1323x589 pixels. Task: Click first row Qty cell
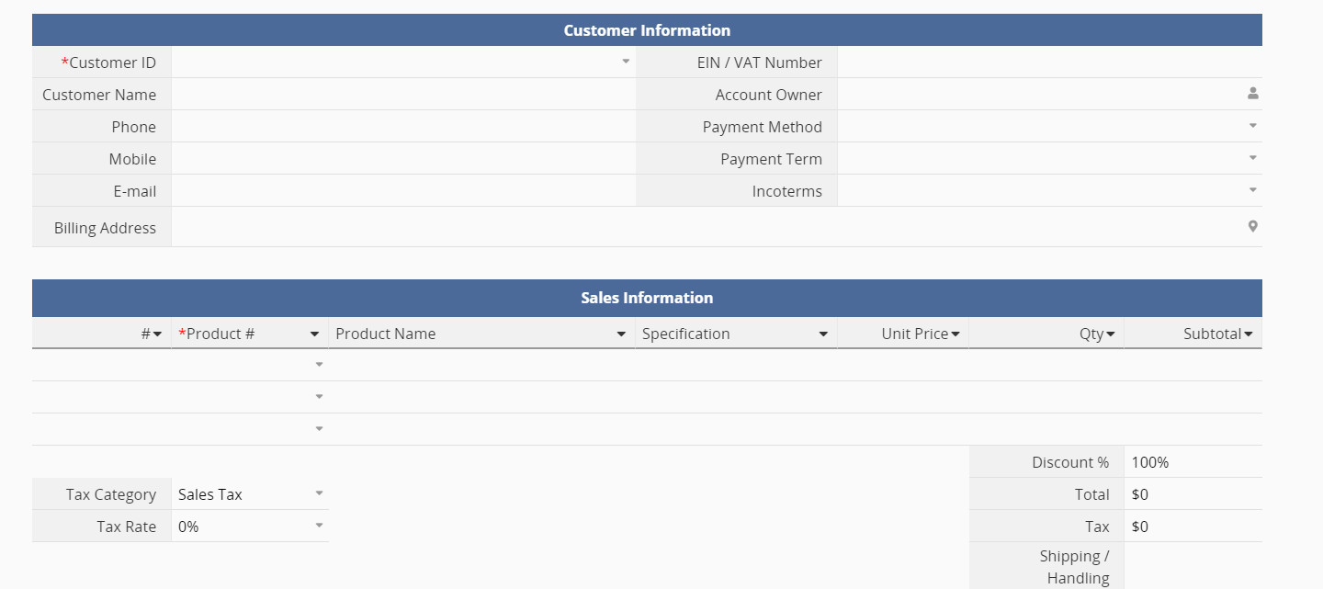(1046, 365)
